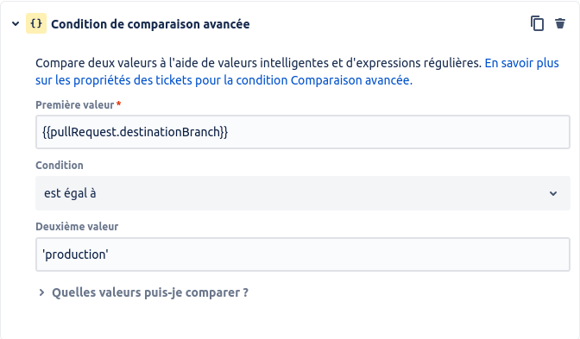Click the 'Condition' field label
The width and height of the screenshot is (580, 339).
[x=60, y=166]
